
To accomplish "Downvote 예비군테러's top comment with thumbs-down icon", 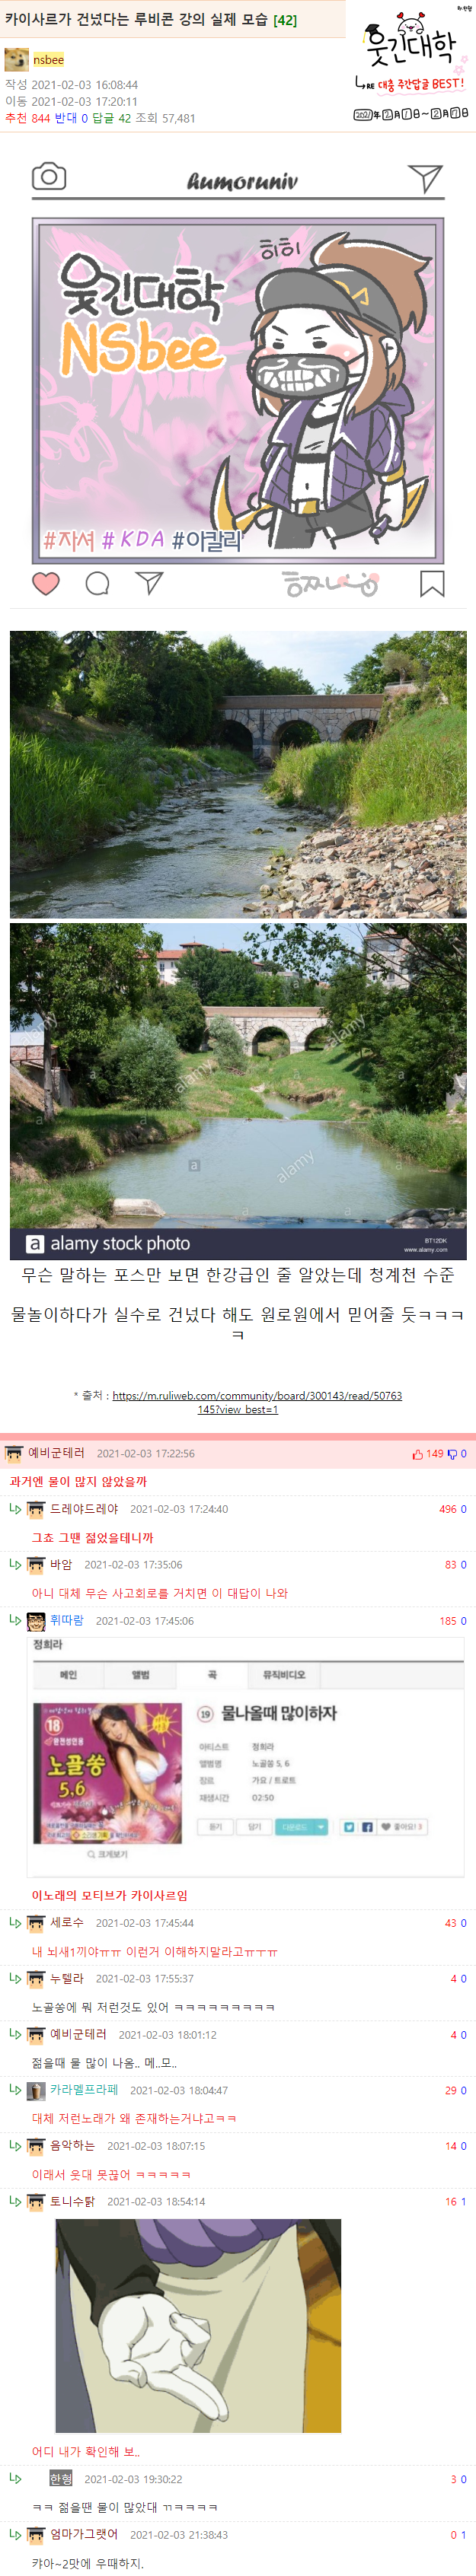I will pos(452,1454).
